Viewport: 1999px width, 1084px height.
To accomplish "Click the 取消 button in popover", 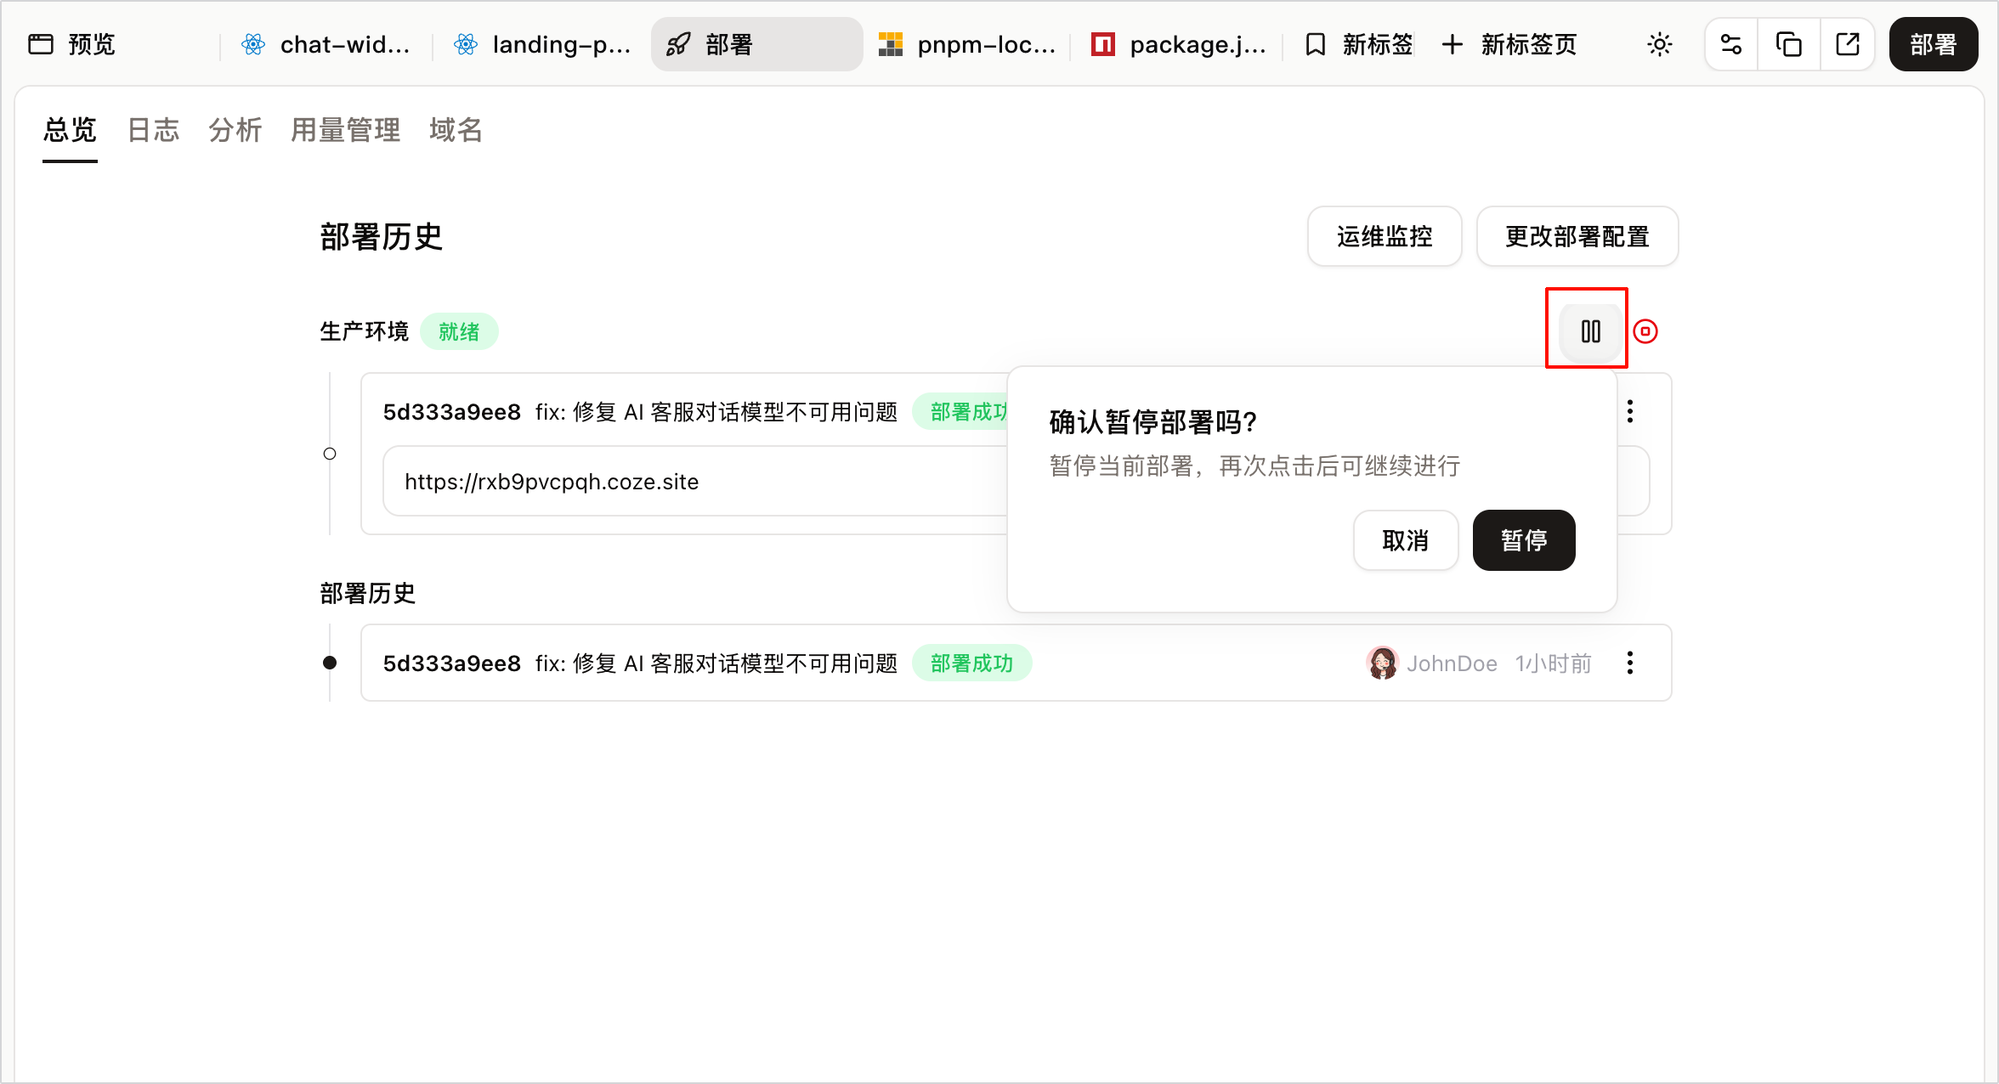I will [1406, 540].
